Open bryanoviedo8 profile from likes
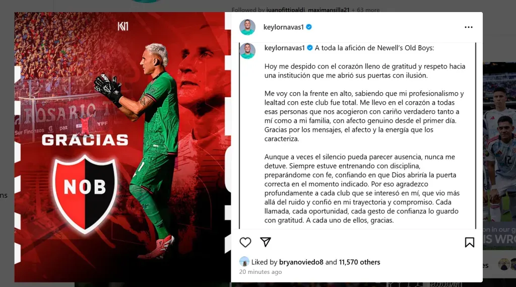Viewport: 516px width, 287px height. click(x=301, y=262)
